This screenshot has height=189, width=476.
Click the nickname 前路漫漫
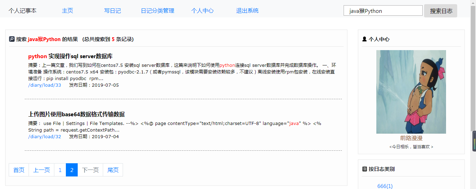[411, 138]
